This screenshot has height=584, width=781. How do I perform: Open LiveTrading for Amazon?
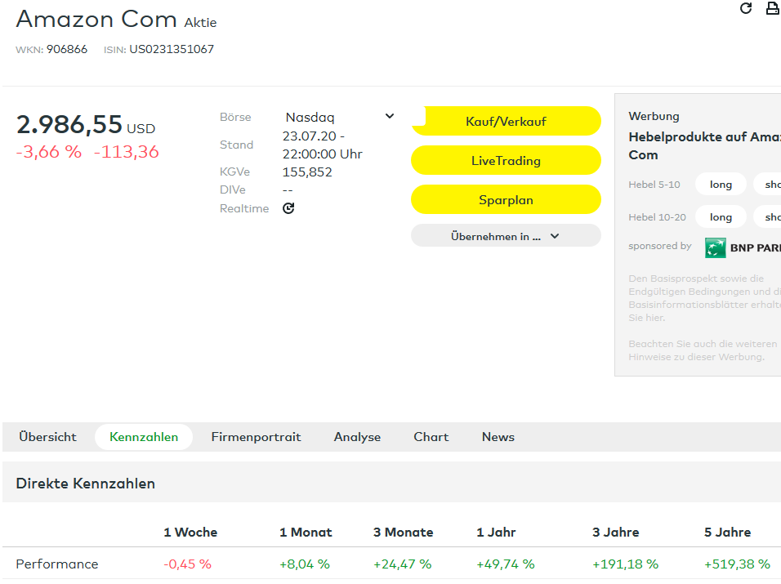506,161
